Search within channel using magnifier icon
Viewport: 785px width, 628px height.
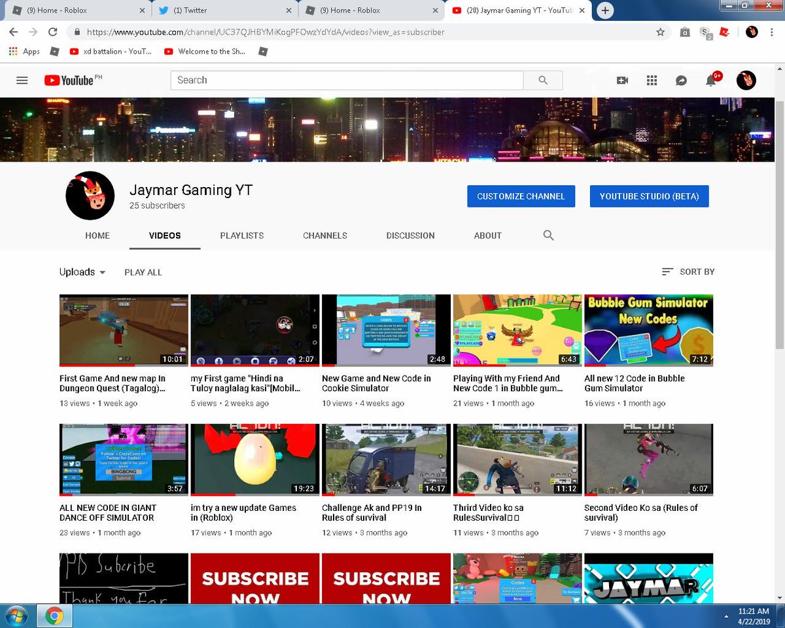coord(548,235)
